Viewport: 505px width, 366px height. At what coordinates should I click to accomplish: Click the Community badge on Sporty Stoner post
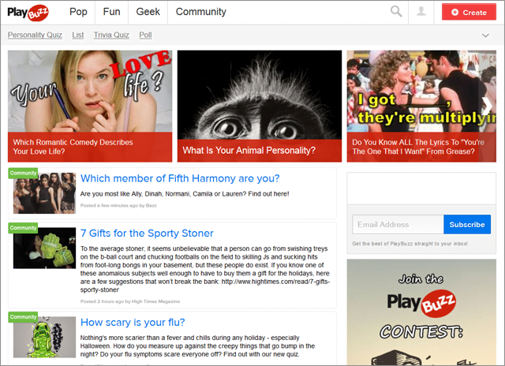click(23, 228)
